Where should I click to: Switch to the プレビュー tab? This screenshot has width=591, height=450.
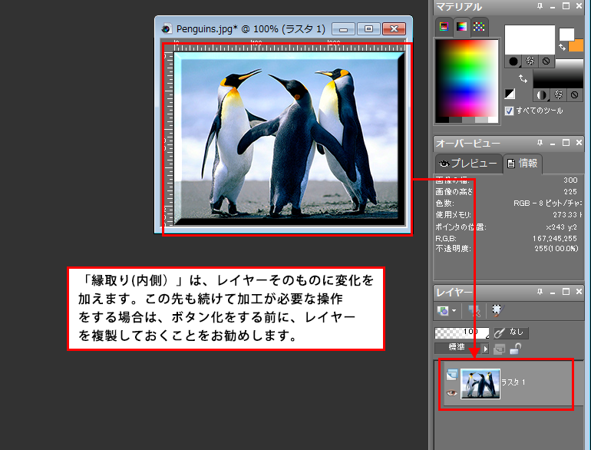coord(469,164)
